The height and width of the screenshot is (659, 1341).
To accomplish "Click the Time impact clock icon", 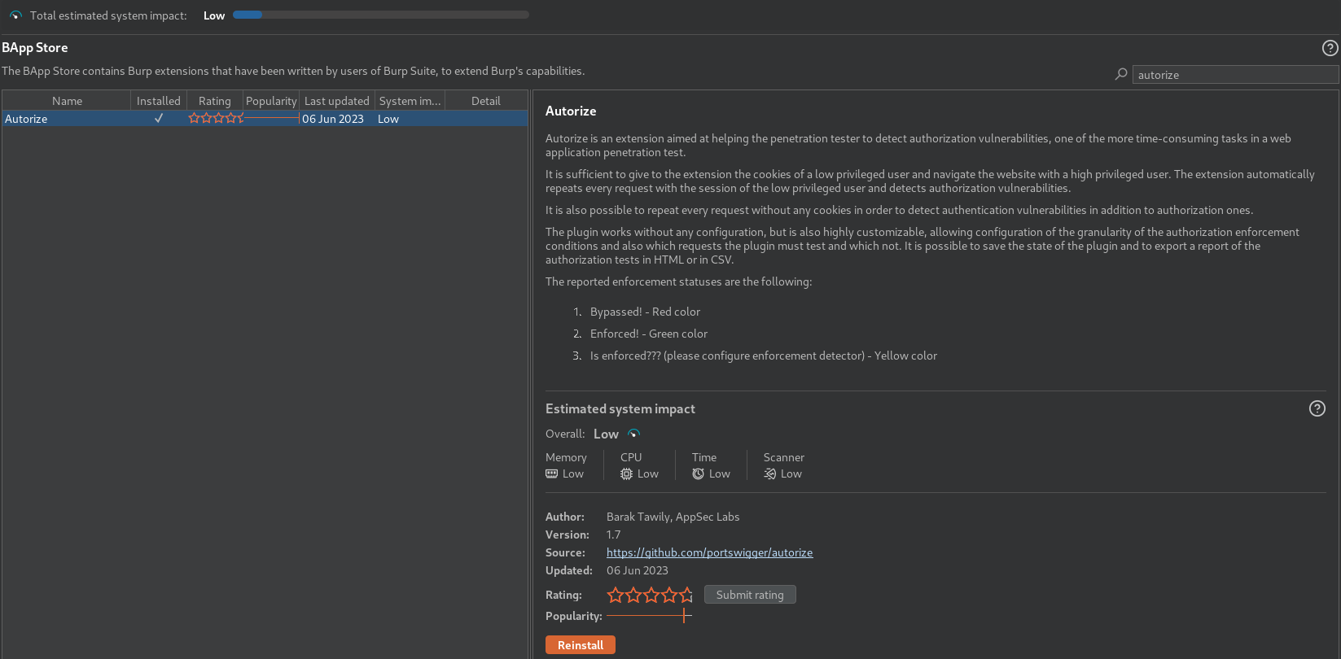I will coord(698,474).
